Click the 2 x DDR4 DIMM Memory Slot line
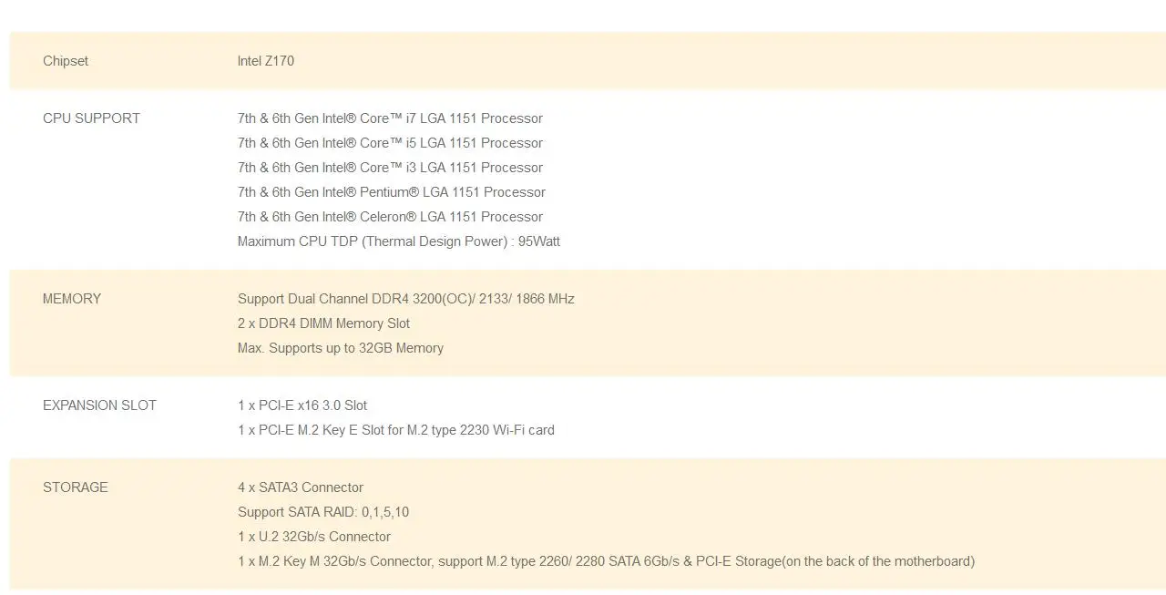The image size is (1166, 595). pos(323,323)
